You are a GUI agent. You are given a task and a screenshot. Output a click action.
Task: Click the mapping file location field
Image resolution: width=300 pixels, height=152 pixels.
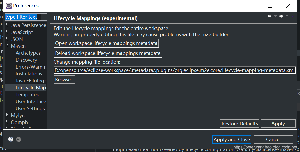point(175,70)
